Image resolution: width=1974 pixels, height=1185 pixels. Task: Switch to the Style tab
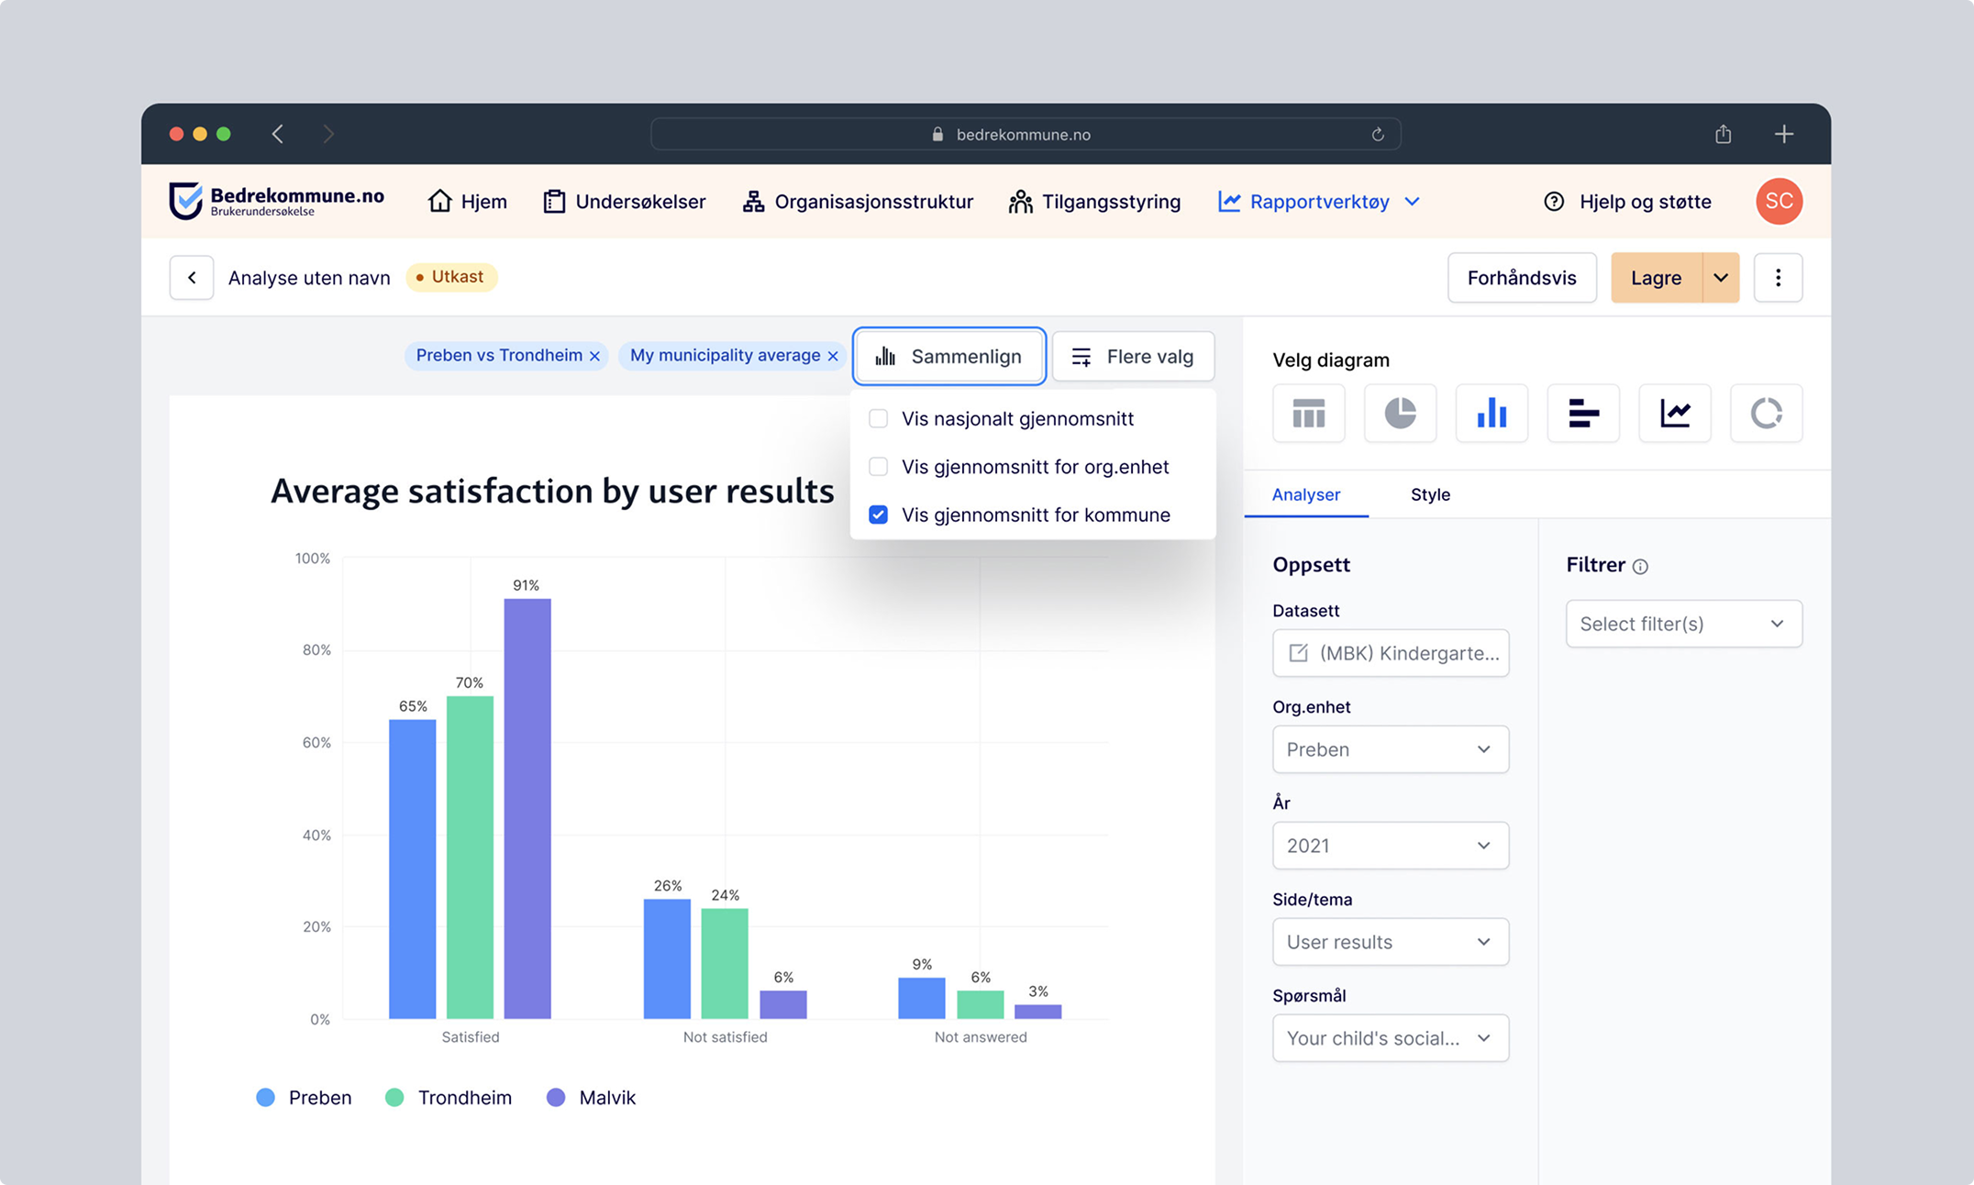(x=1430, y=494)
